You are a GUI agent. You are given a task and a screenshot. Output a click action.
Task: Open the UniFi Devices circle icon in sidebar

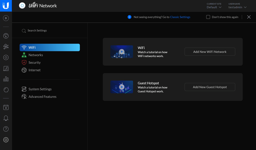click(6, 57)
